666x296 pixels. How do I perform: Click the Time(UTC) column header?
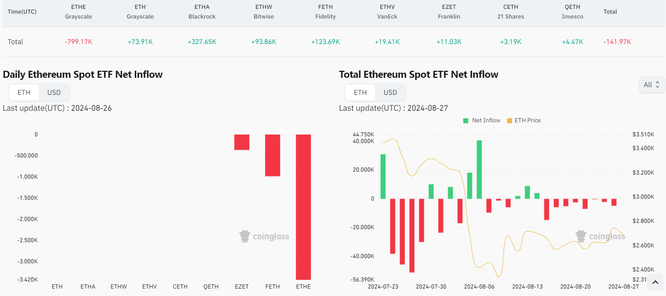click(x=22, y=12)
